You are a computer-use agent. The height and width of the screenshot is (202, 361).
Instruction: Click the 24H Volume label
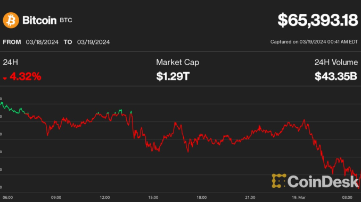tap(336, 63)
